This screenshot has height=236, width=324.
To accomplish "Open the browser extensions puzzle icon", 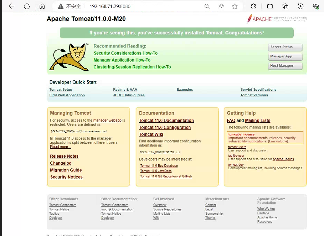I will pos(253,7).
